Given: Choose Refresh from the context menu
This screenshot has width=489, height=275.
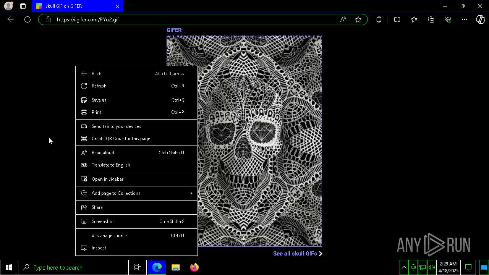Looking at the screenshot, I should pos(136,86).
